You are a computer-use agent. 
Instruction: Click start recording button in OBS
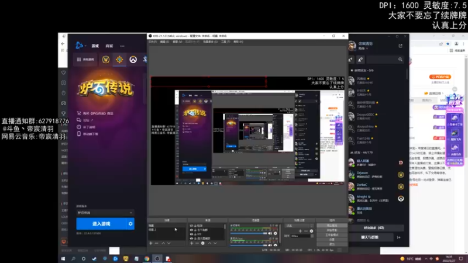click(x=332, y=230)
